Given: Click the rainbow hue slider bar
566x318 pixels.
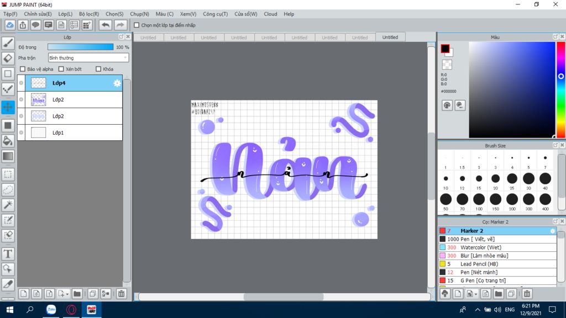Looking at the screenshot, I should [x=560, y=89].
